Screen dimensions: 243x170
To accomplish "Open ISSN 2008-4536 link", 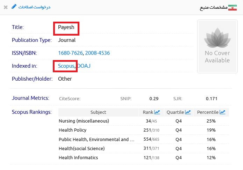I will [x=98, y=53].
